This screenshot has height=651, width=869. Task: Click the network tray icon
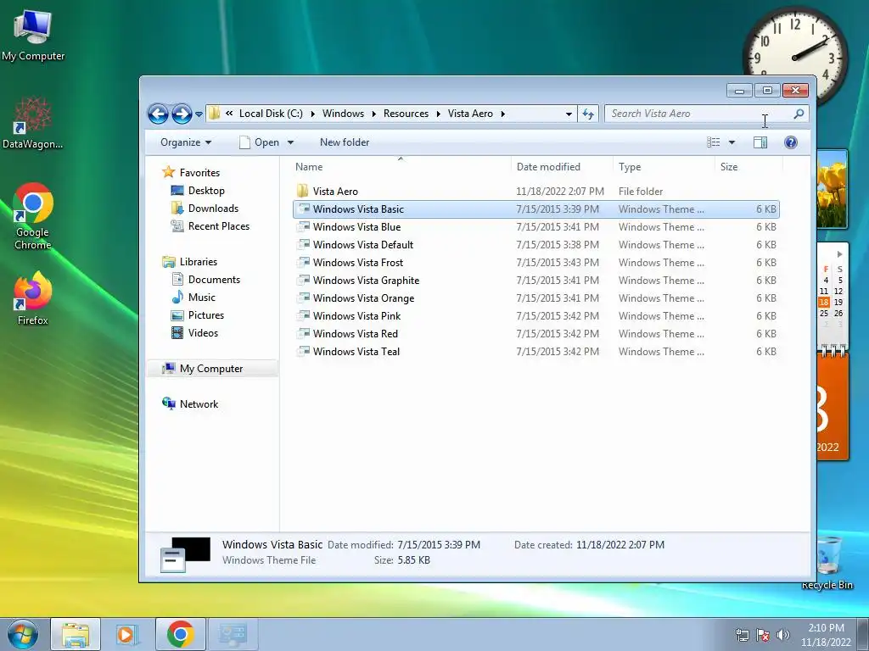point(742,635)
